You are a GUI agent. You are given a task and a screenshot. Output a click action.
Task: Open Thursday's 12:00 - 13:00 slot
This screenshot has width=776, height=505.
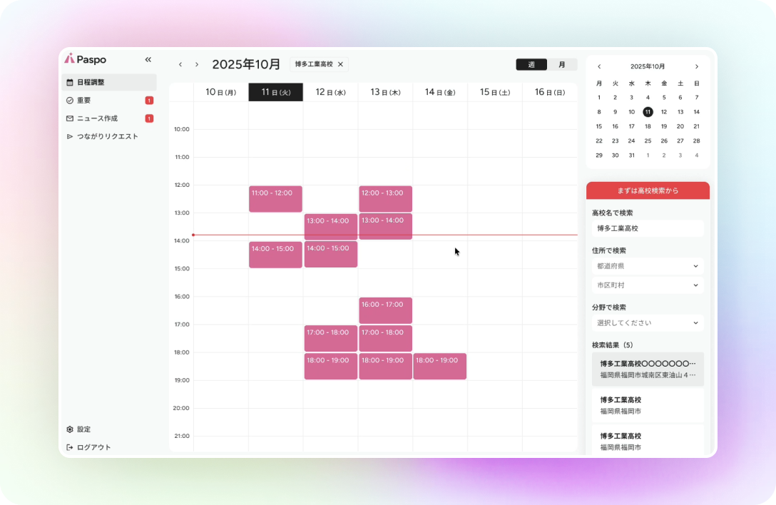(x=386, y=199)
